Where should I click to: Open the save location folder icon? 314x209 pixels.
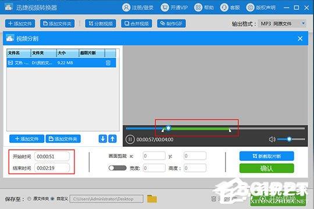click(152, 199)
